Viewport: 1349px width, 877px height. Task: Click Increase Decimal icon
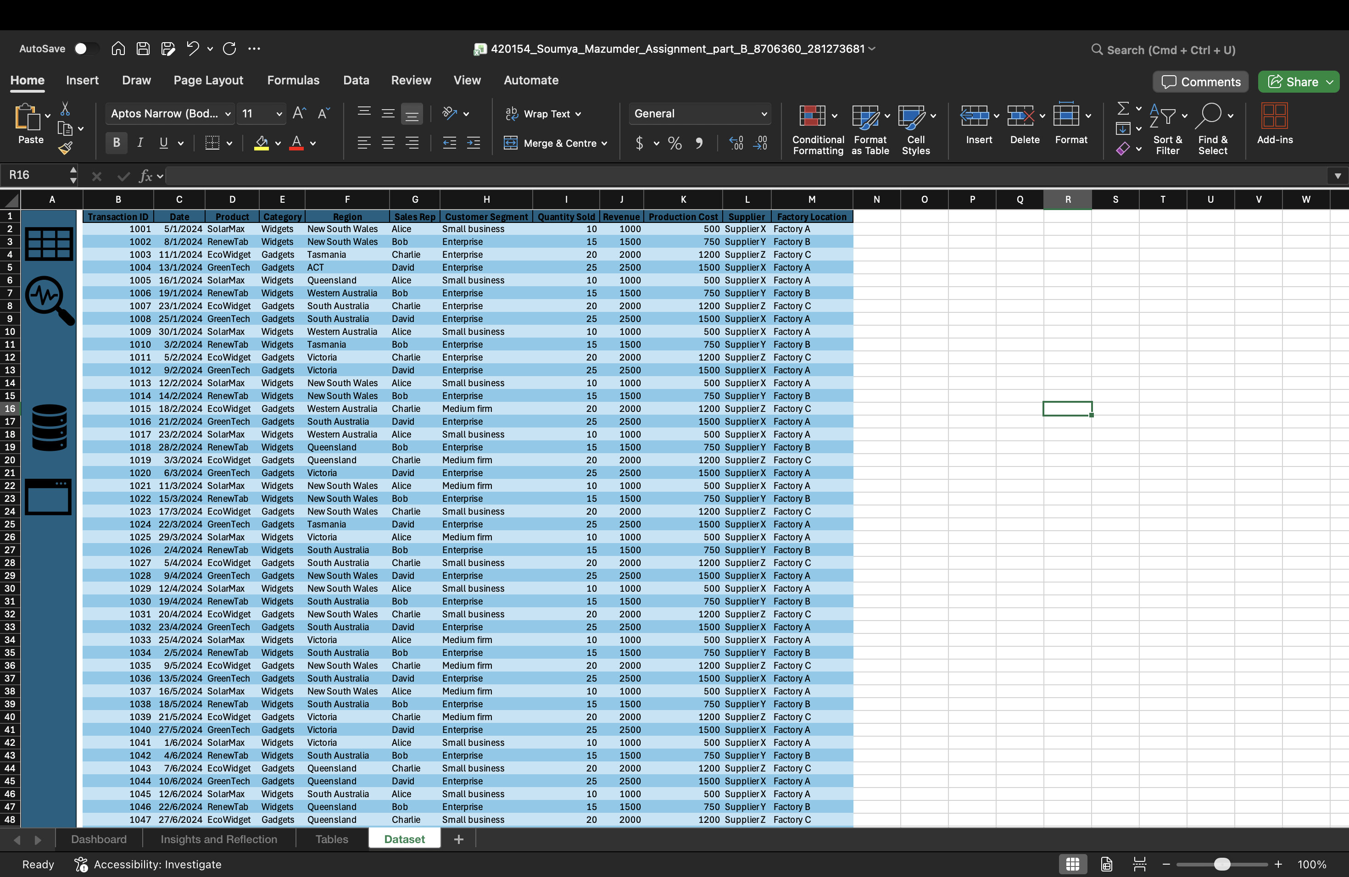click(736, 143)
